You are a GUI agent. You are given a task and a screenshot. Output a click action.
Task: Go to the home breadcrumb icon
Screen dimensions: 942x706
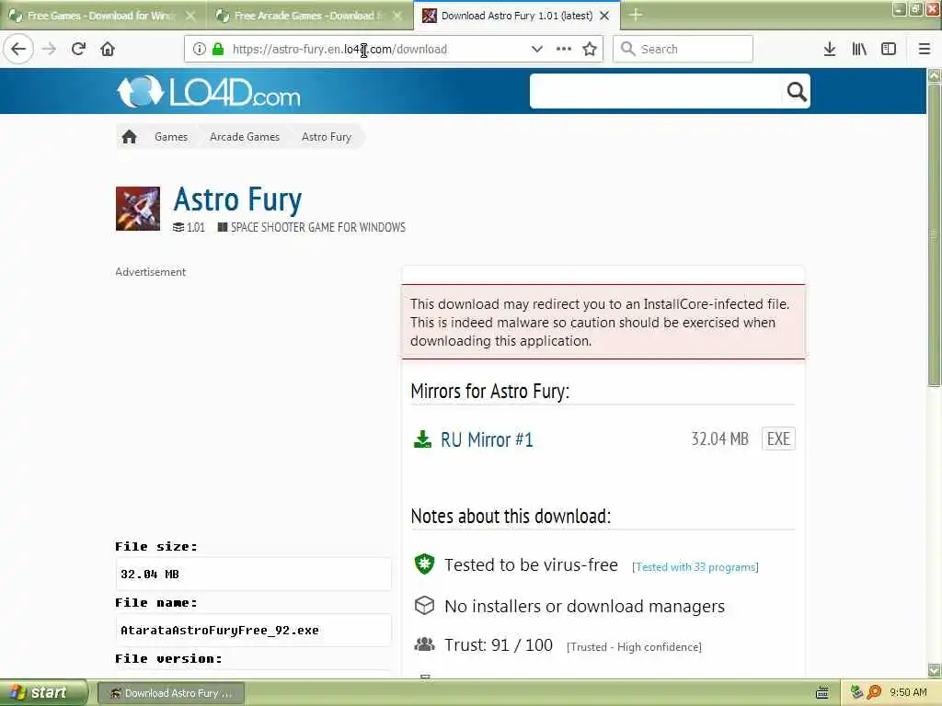click(129, 137)
